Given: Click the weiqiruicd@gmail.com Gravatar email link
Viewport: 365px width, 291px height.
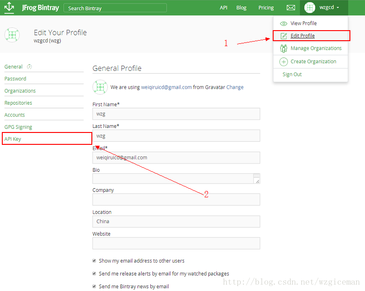Looking at the screenshot, I should pyautogui.click(x=166, y=87).
